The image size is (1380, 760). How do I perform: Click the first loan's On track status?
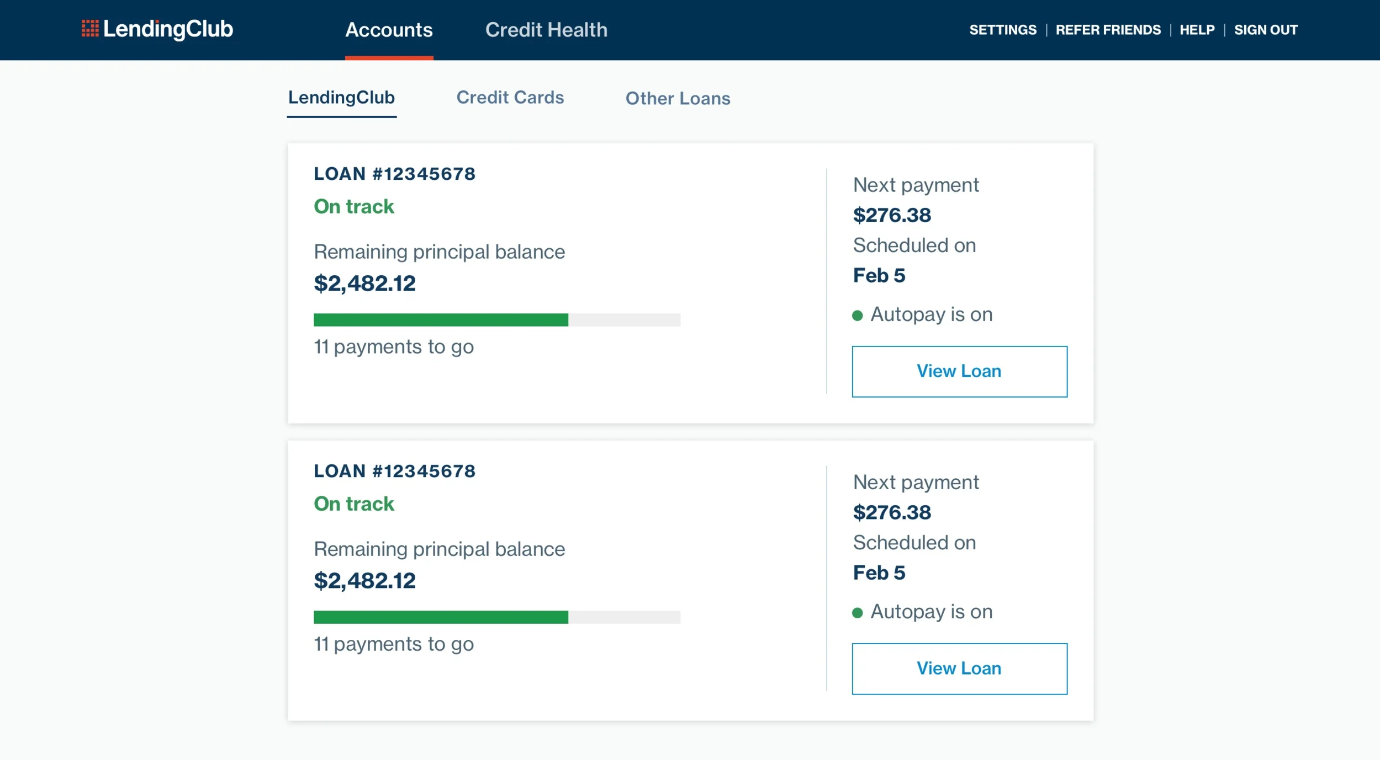pos(353,206)
